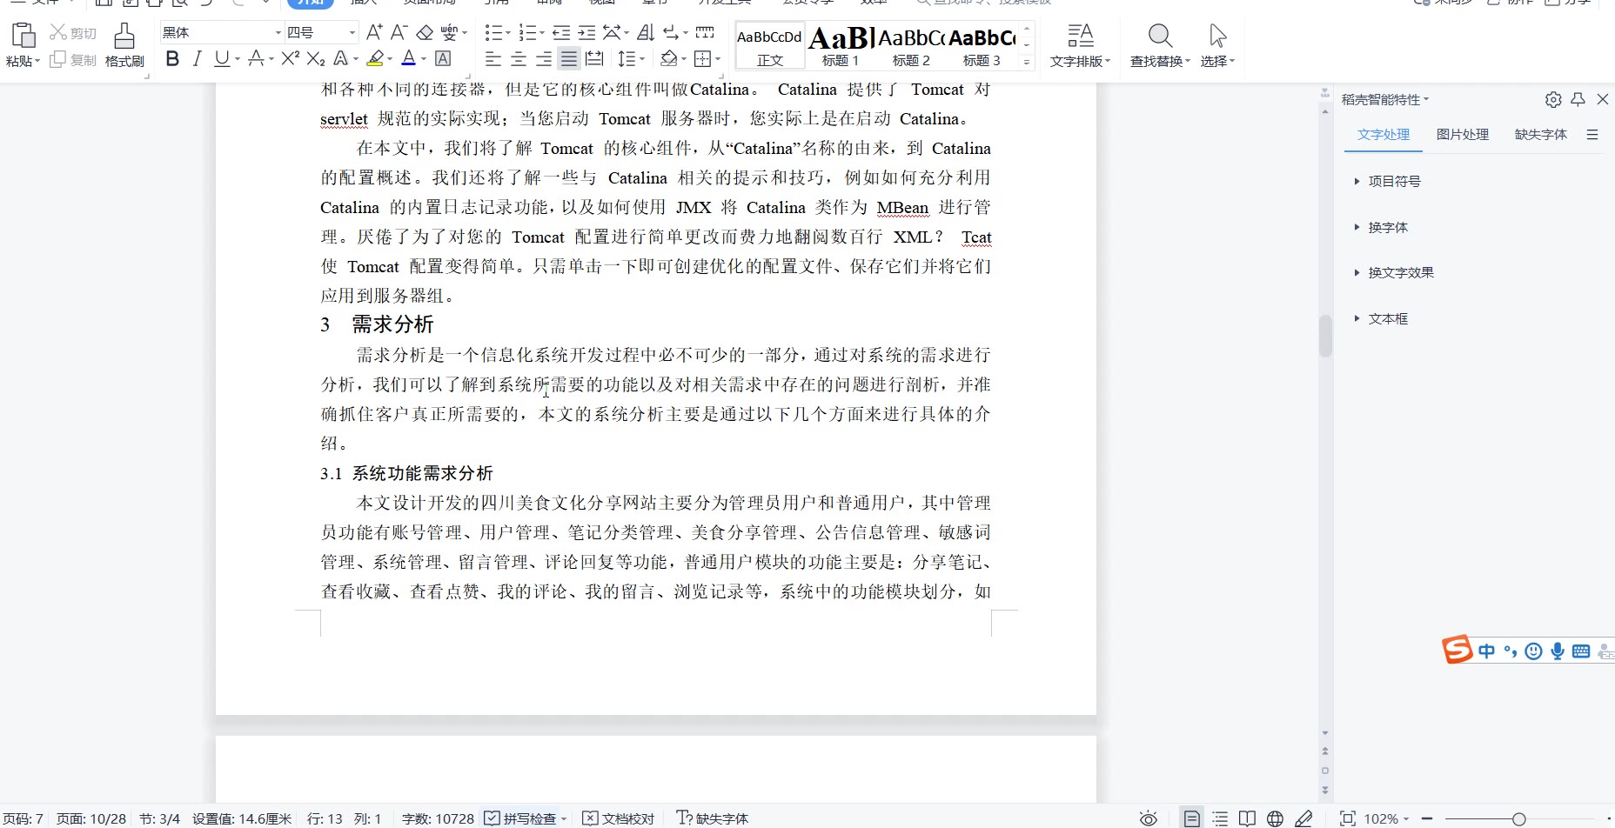Click the paragraph shading bucket icon
Screen dimensions: 1615x828
click(x=668, y=59)
